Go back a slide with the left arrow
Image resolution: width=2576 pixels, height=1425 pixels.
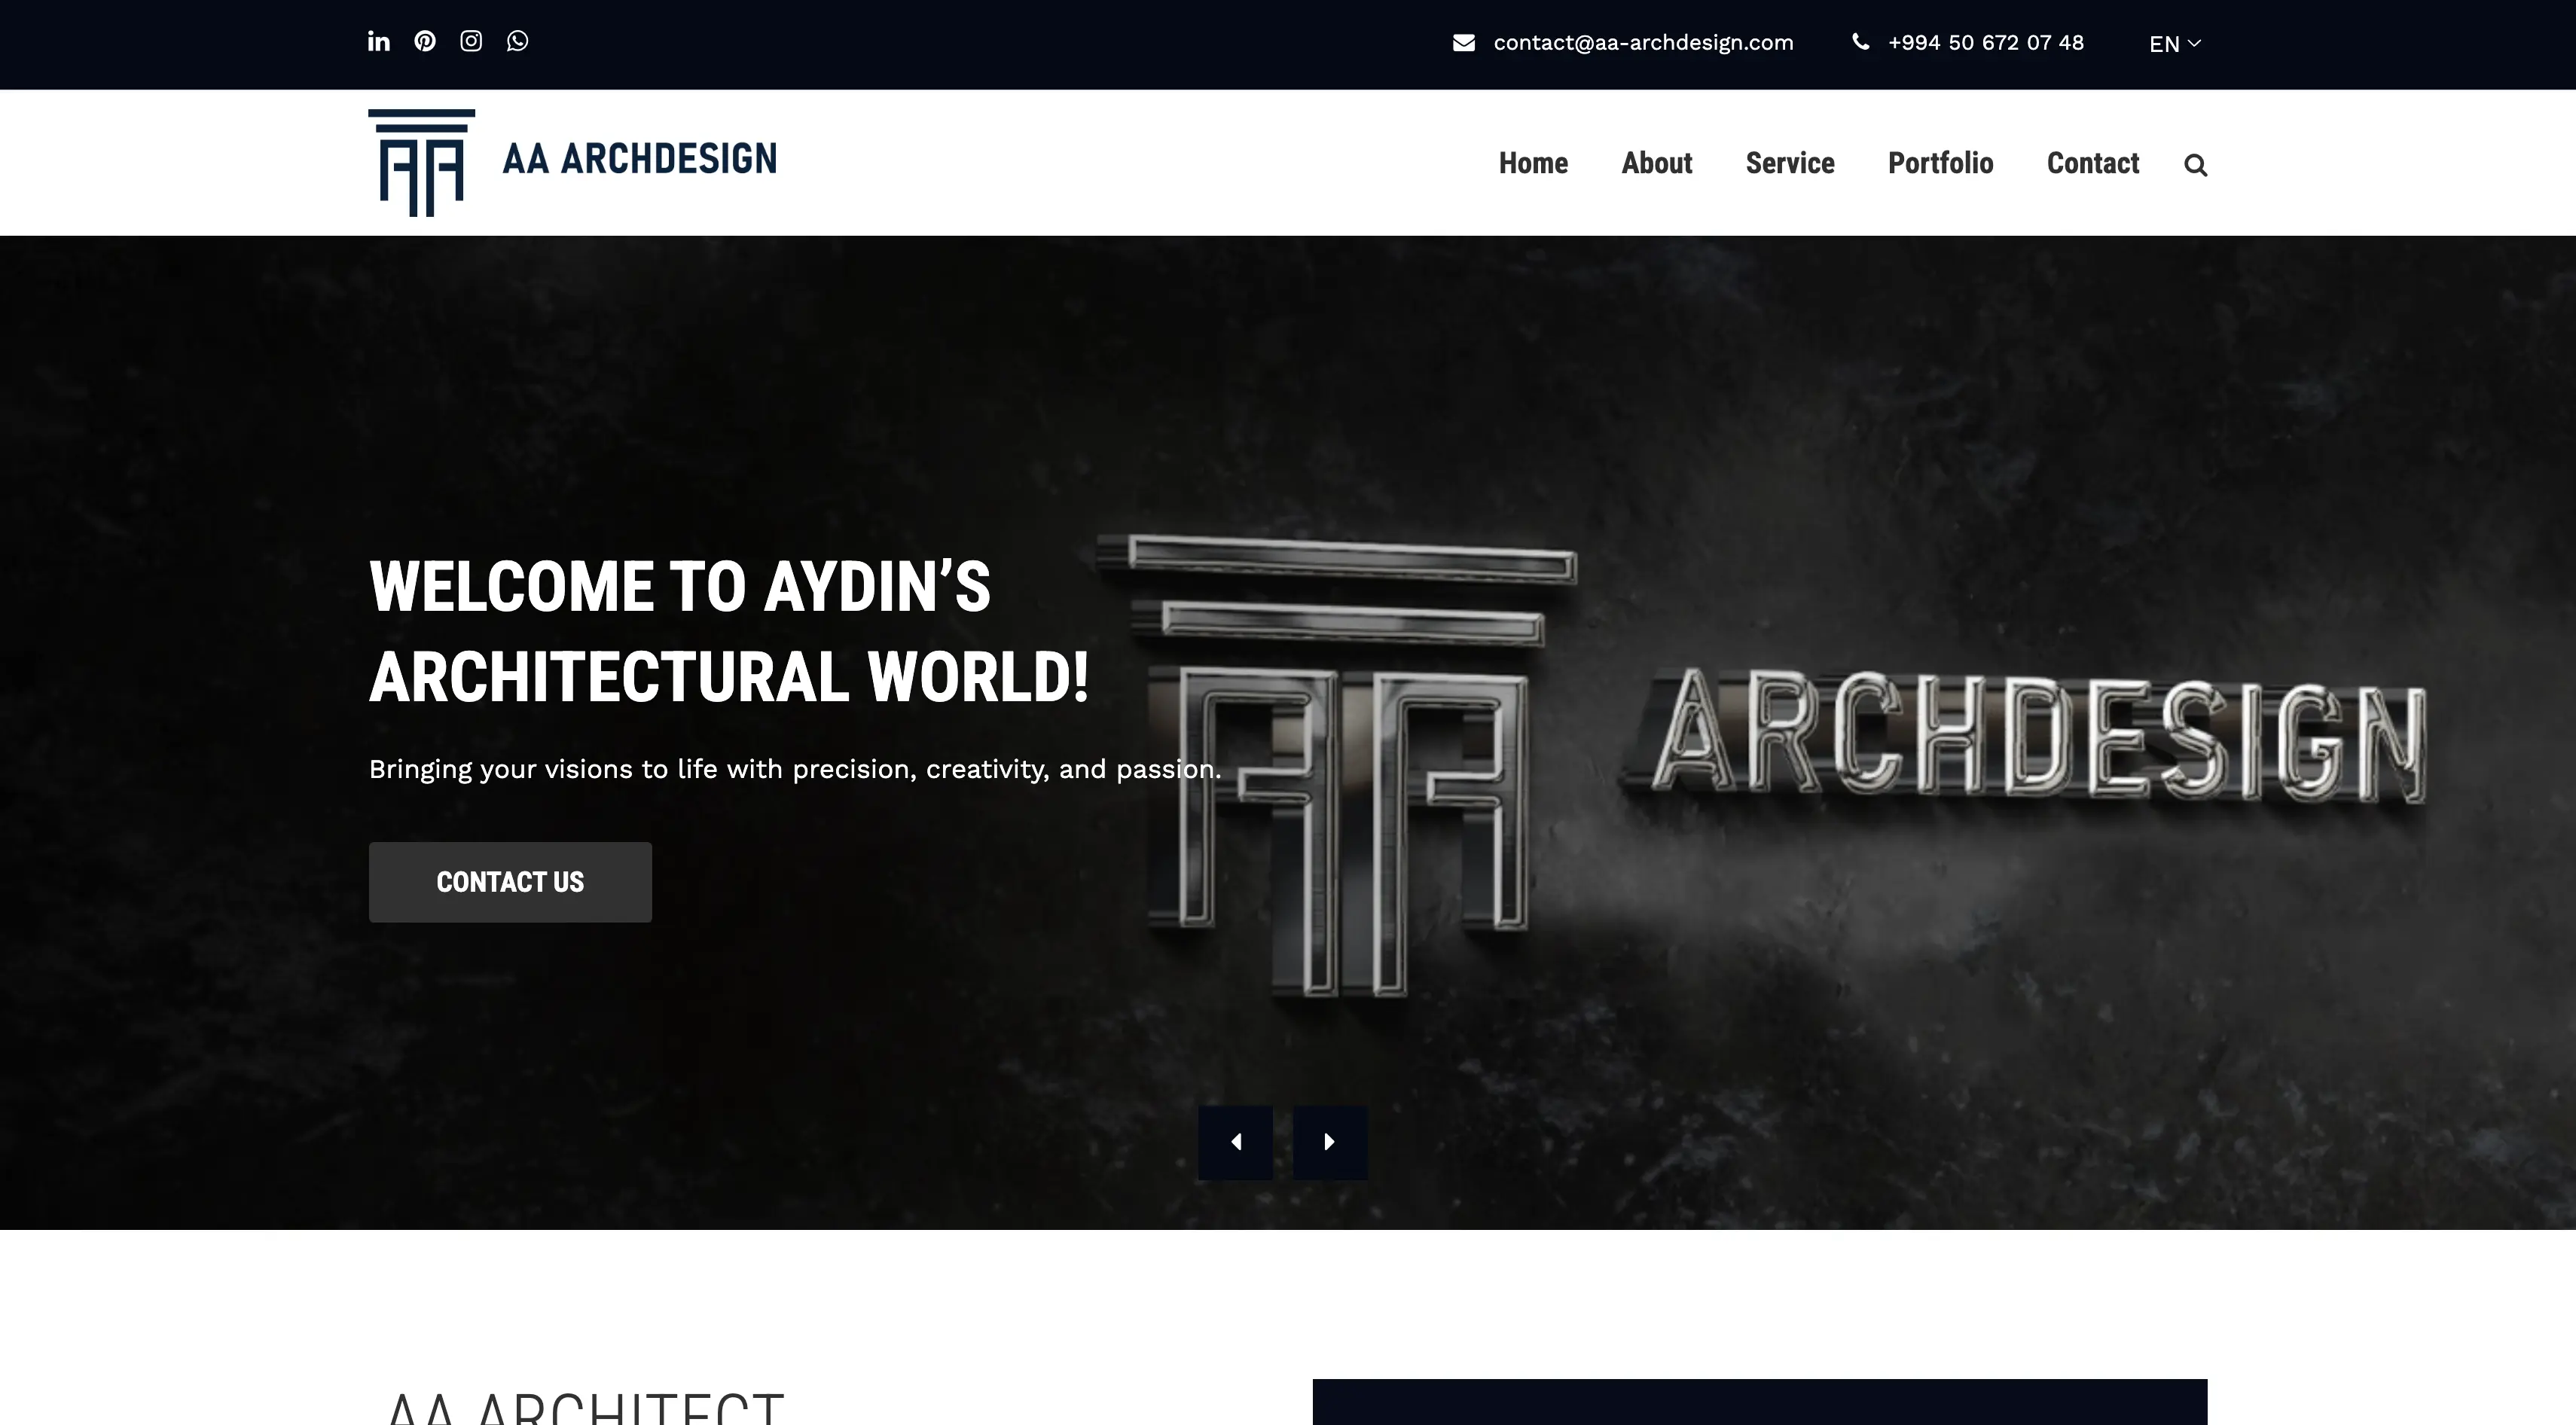[x=1236, y=1141]
